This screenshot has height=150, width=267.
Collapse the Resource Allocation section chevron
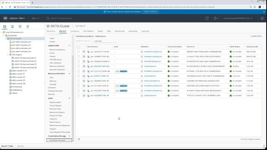tap(69, 74)
